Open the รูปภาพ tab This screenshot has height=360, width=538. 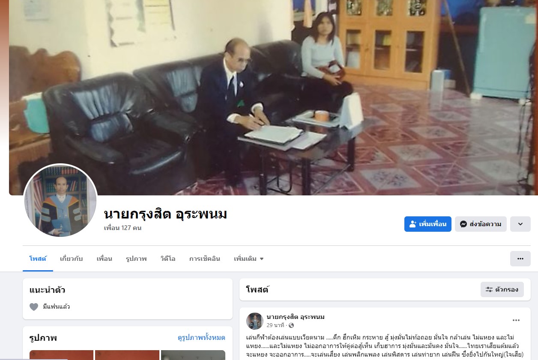[136, 259]
